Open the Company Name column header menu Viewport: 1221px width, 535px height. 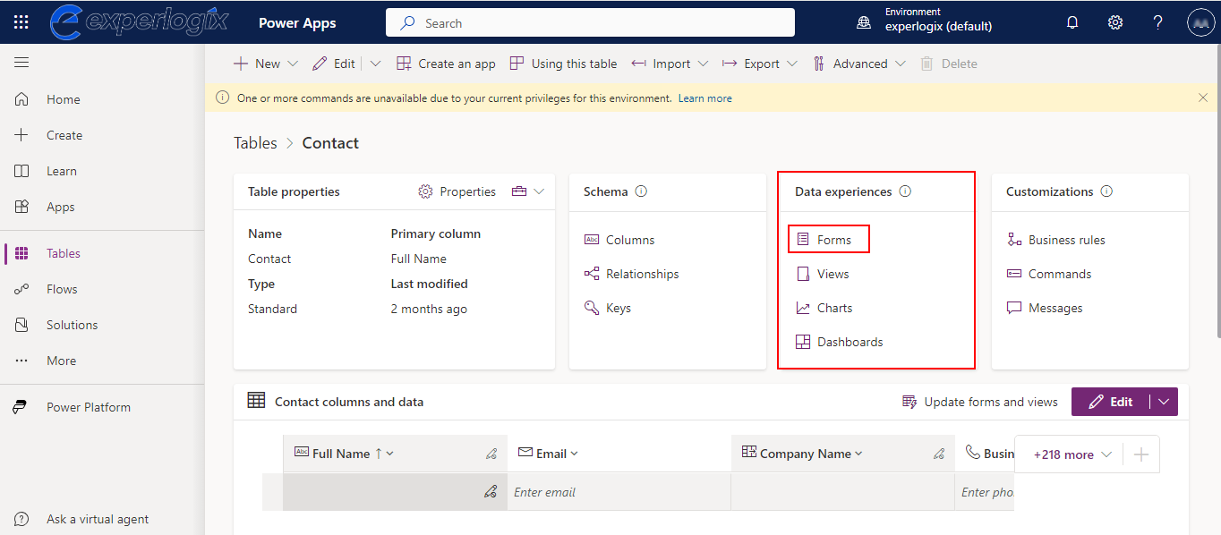point(858,454)
